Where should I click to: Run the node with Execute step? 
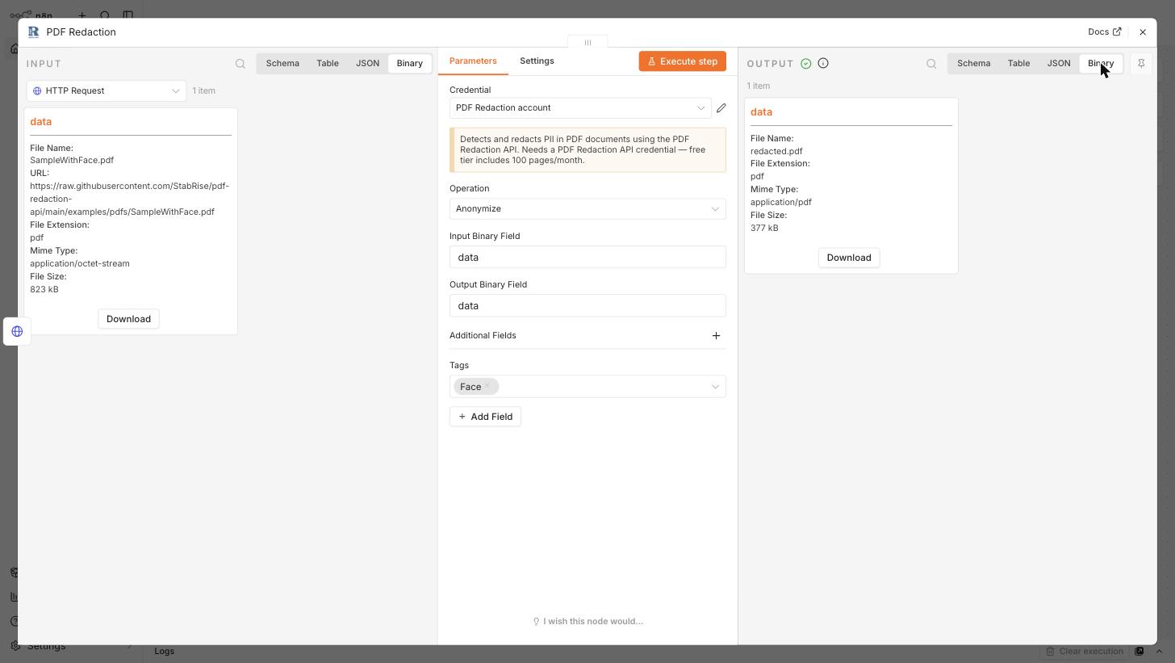coord(683,61)
